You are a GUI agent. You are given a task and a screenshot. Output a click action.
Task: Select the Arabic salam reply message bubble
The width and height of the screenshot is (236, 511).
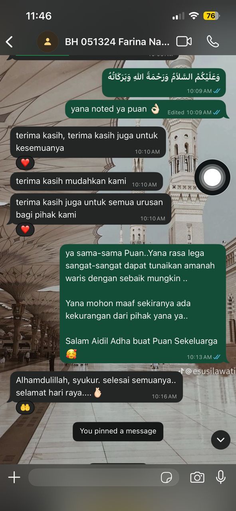click(x=164, y=82)
